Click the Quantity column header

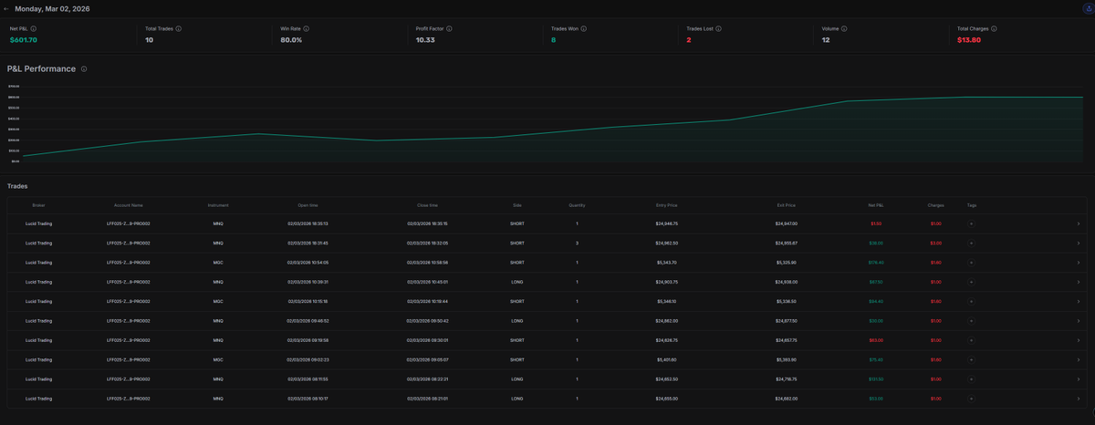pos(577,205)
